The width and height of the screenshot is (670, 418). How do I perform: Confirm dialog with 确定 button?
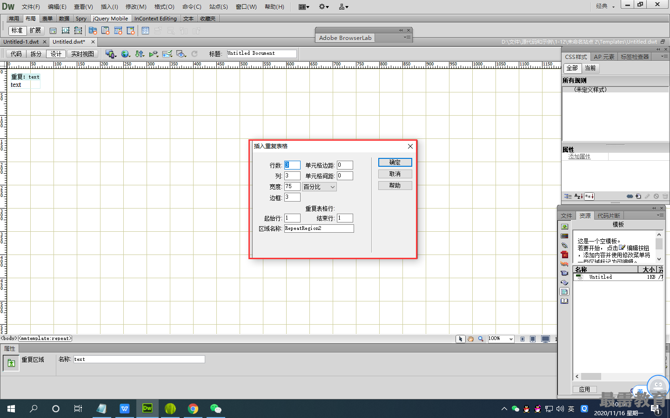click(395, 162)
